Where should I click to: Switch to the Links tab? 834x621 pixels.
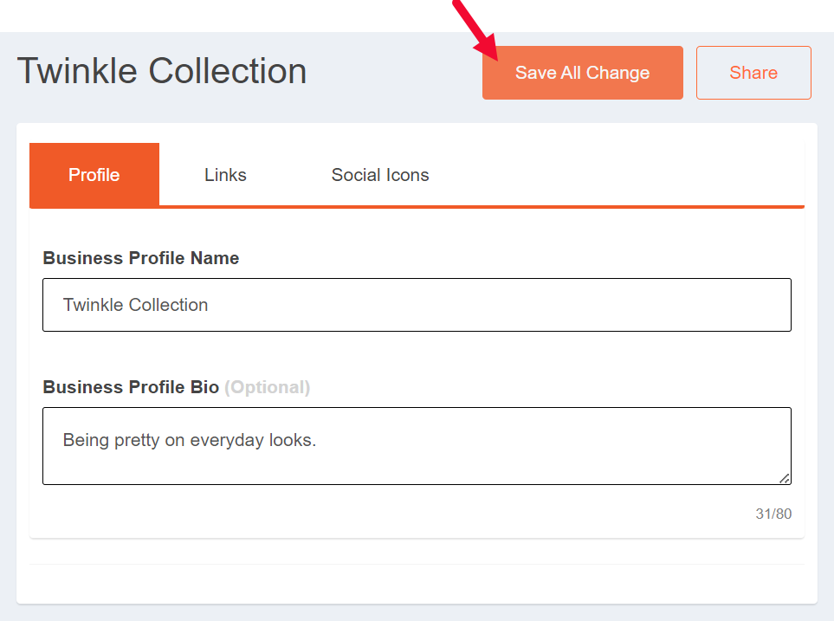pyautogui.click(x=225, y=175)
